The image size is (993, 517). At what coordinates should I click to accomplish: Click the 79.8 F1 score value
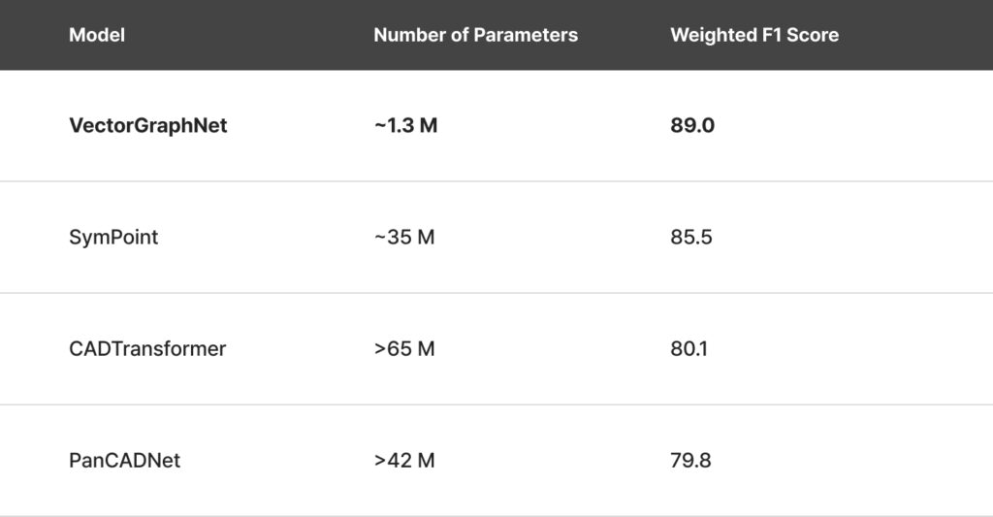(690, 460)
